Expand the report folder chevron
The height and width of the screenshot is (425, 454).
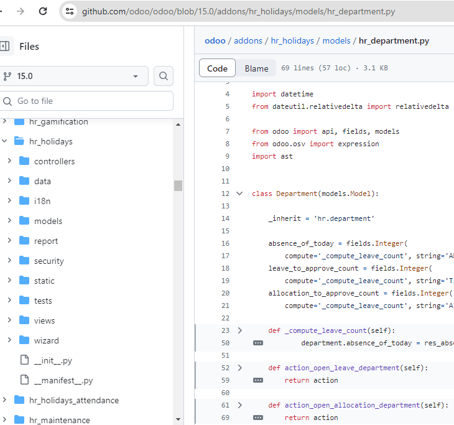click(9, 240)
